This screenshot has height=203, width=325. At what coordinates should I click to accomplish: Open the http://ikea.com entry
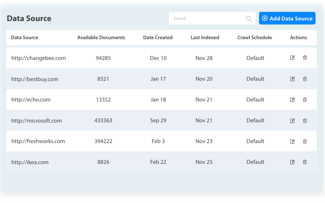tap(30, 162)
